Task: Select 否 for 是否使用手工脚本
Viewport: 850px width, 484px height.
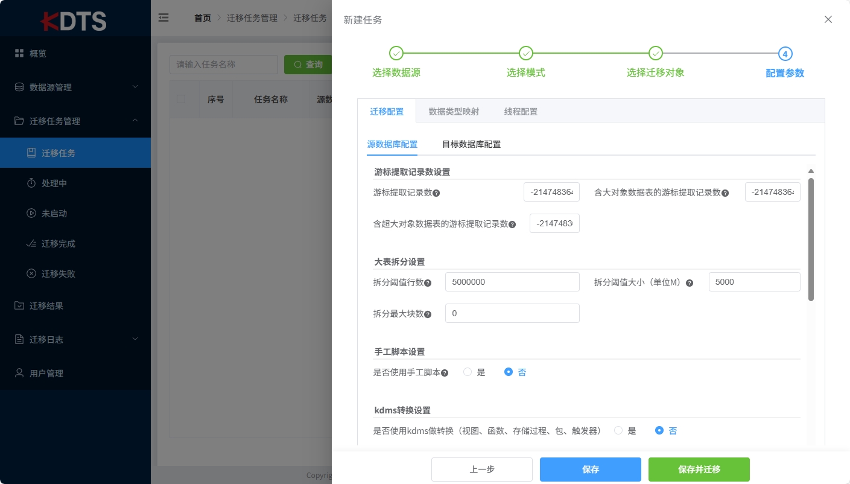Action: pos(509,372)
